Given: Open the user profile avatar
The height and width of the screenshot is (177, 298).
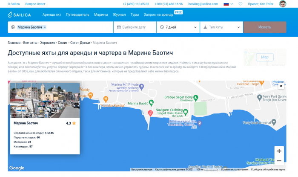Looking at the screenshot, I should pyautogui.click(x=283, y=4).
